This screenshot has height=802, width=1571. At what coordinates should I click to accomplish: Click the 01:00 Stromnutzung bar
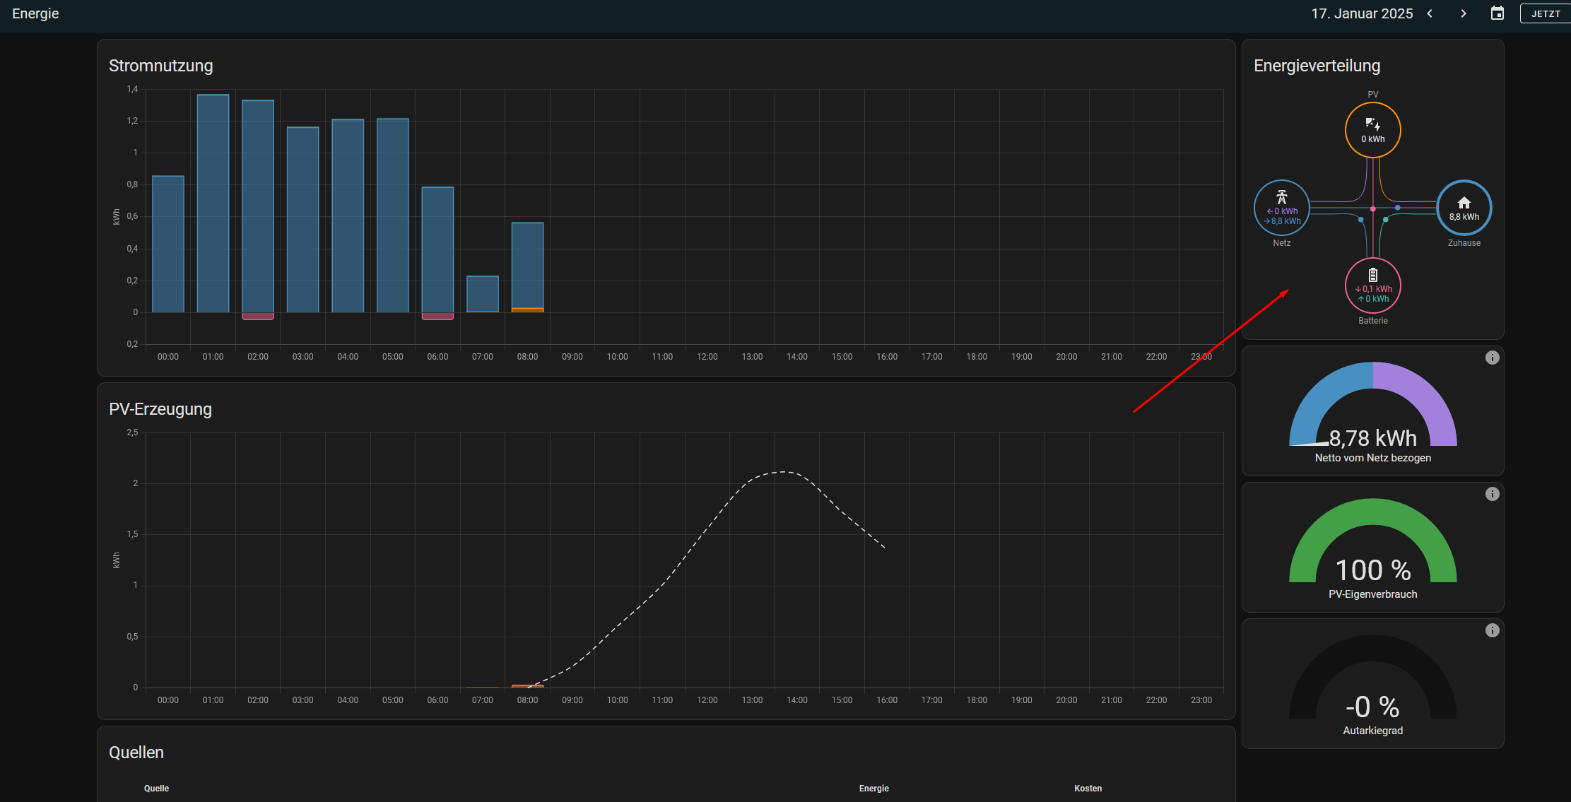(x=213, y=204)
